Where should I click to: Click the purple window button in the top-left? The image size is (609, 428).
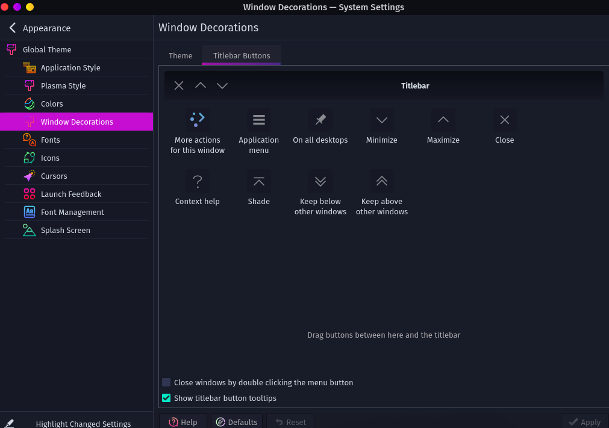tap(17, 7)
